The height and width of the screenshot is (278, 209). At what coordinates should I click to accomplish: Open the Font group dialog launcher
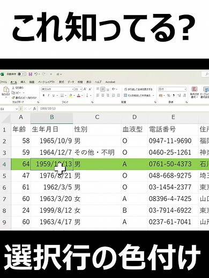tap(92, 102)
